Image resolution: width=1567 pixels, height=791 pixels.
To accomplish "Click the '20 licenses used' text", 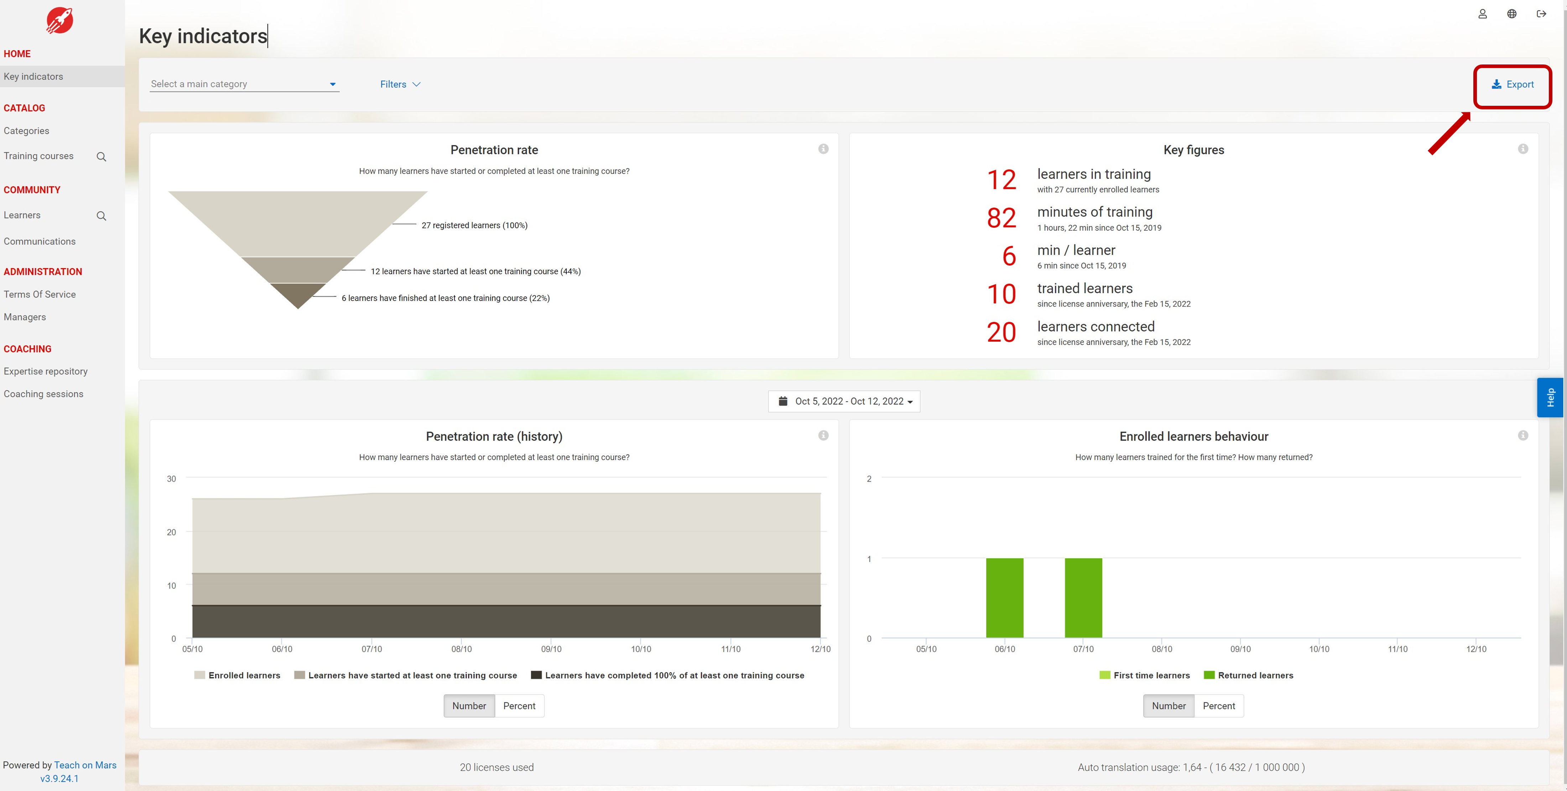I will pos(496,768).
